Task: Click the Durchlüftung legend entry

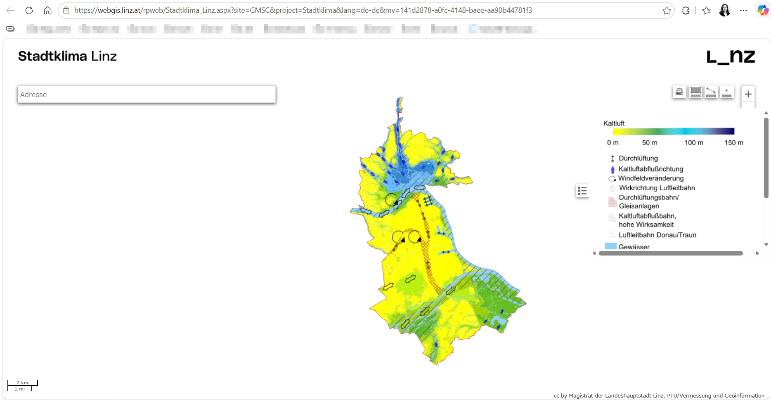Action: (638, 159)
